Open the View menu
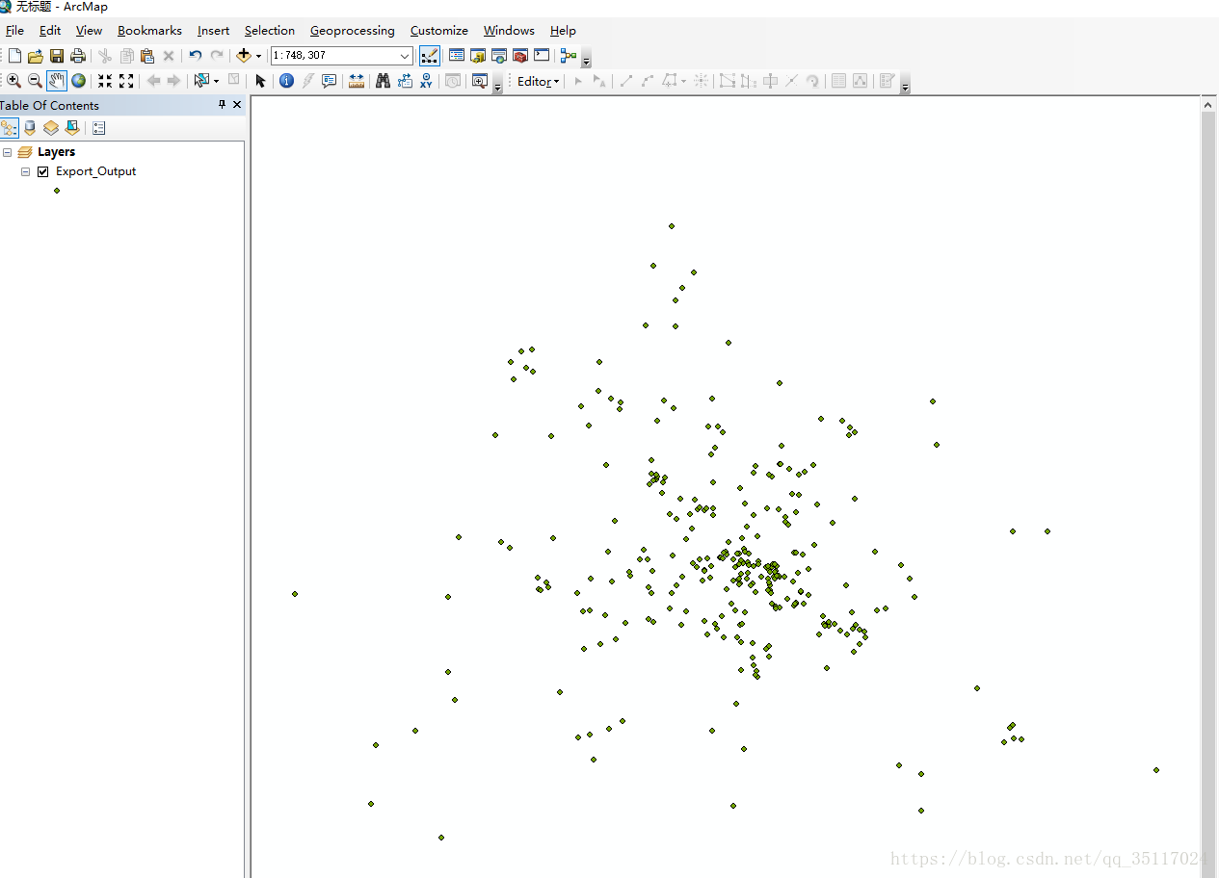Viewport: 1219px width, 878px height. tap(89, 31)
